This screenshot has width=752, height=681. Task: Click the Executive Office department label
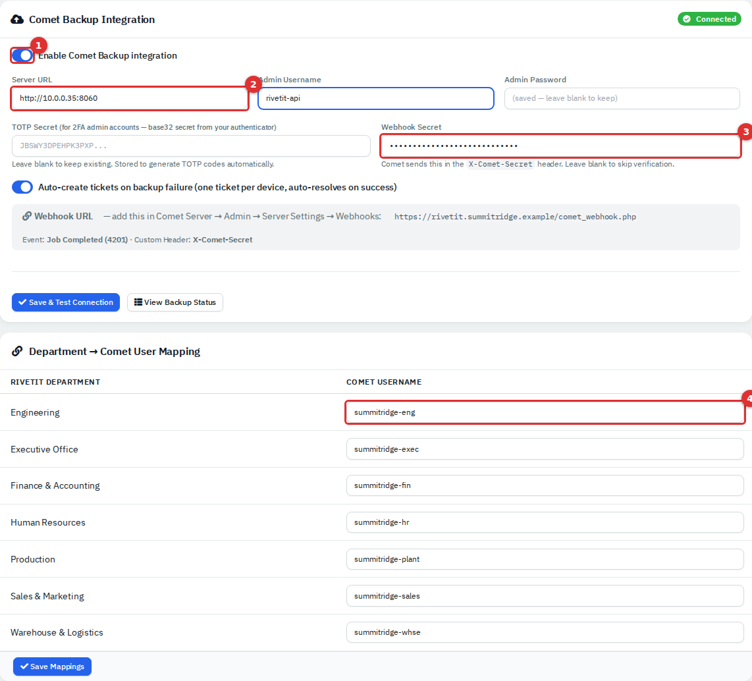[44, 449]
